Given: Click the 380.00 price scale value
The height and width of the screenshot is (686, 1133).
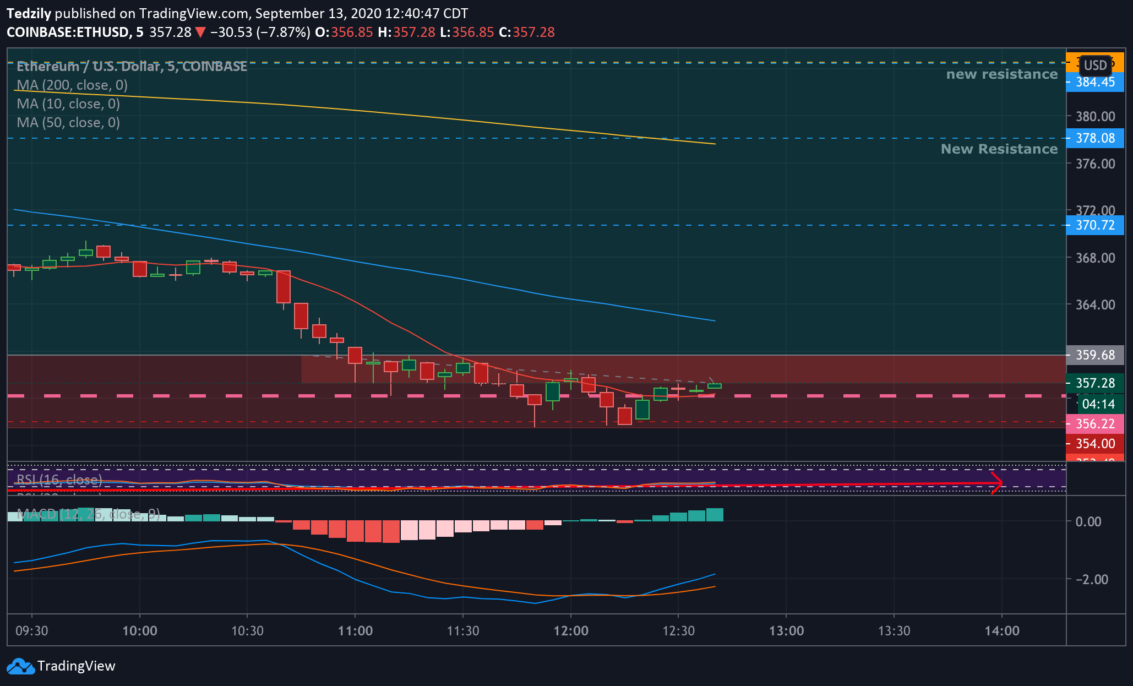Looking at the screenshot, I should coord(1095,117).
